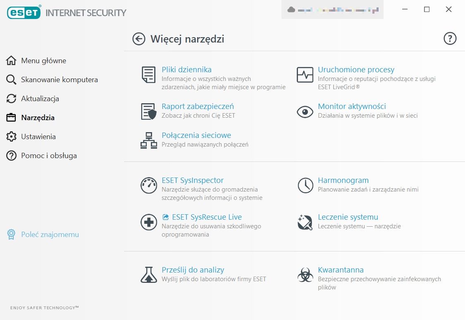The height and width of the screenshot is (320, 465).
Task: Click the text 'Leczenie systemu — narzędzie'
Action: tap(360, 226)
